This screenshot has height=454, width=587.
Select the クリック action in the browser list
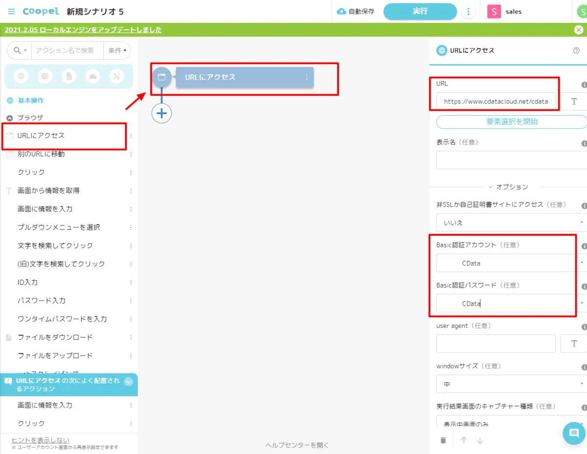click(31, 172)
